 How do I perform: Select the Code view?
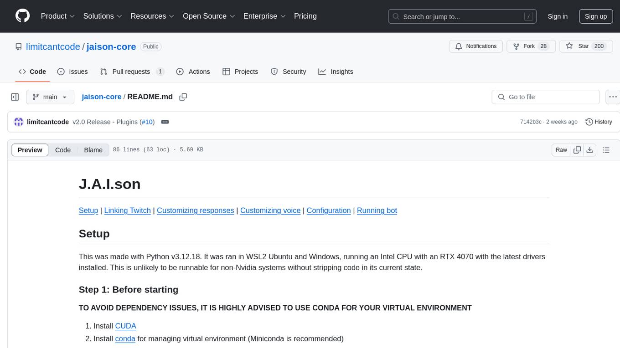63,150
